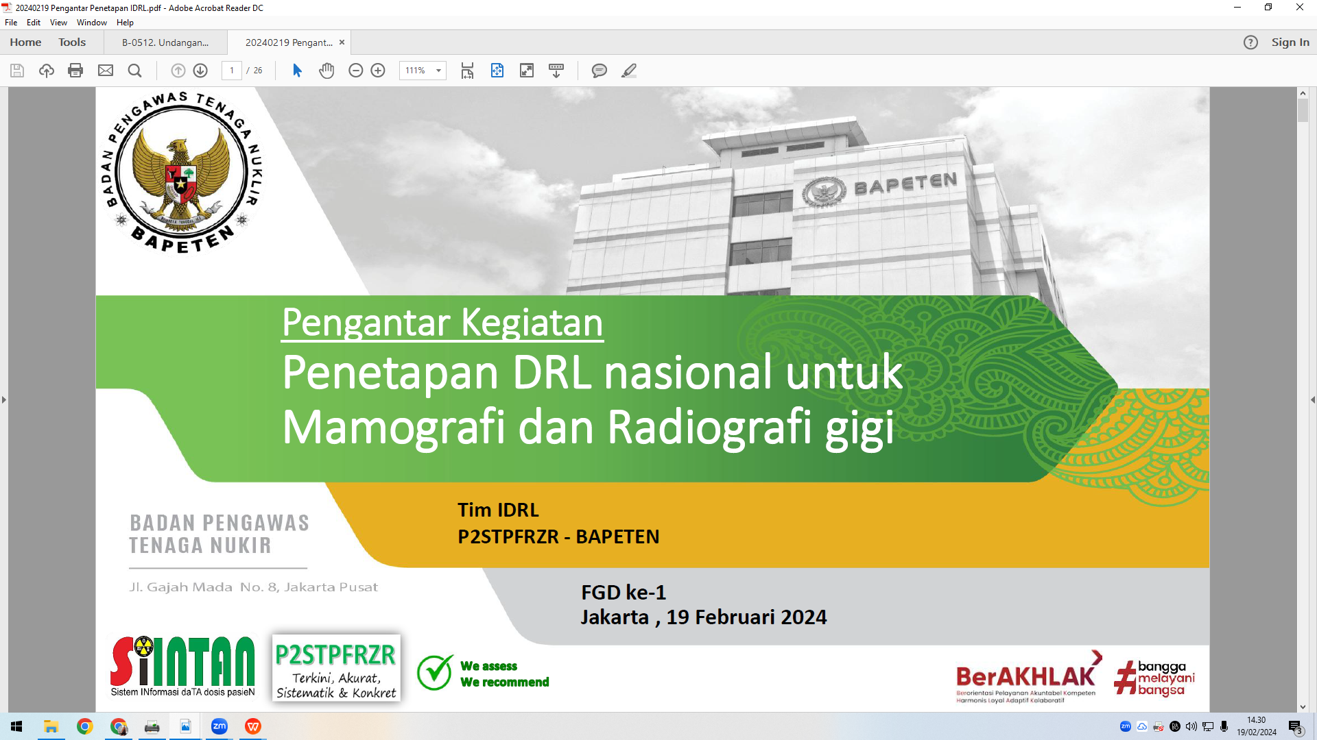Zoom in with the plus icon
Viewport: 1317px width, 740px height.
(x=378, y=71)
